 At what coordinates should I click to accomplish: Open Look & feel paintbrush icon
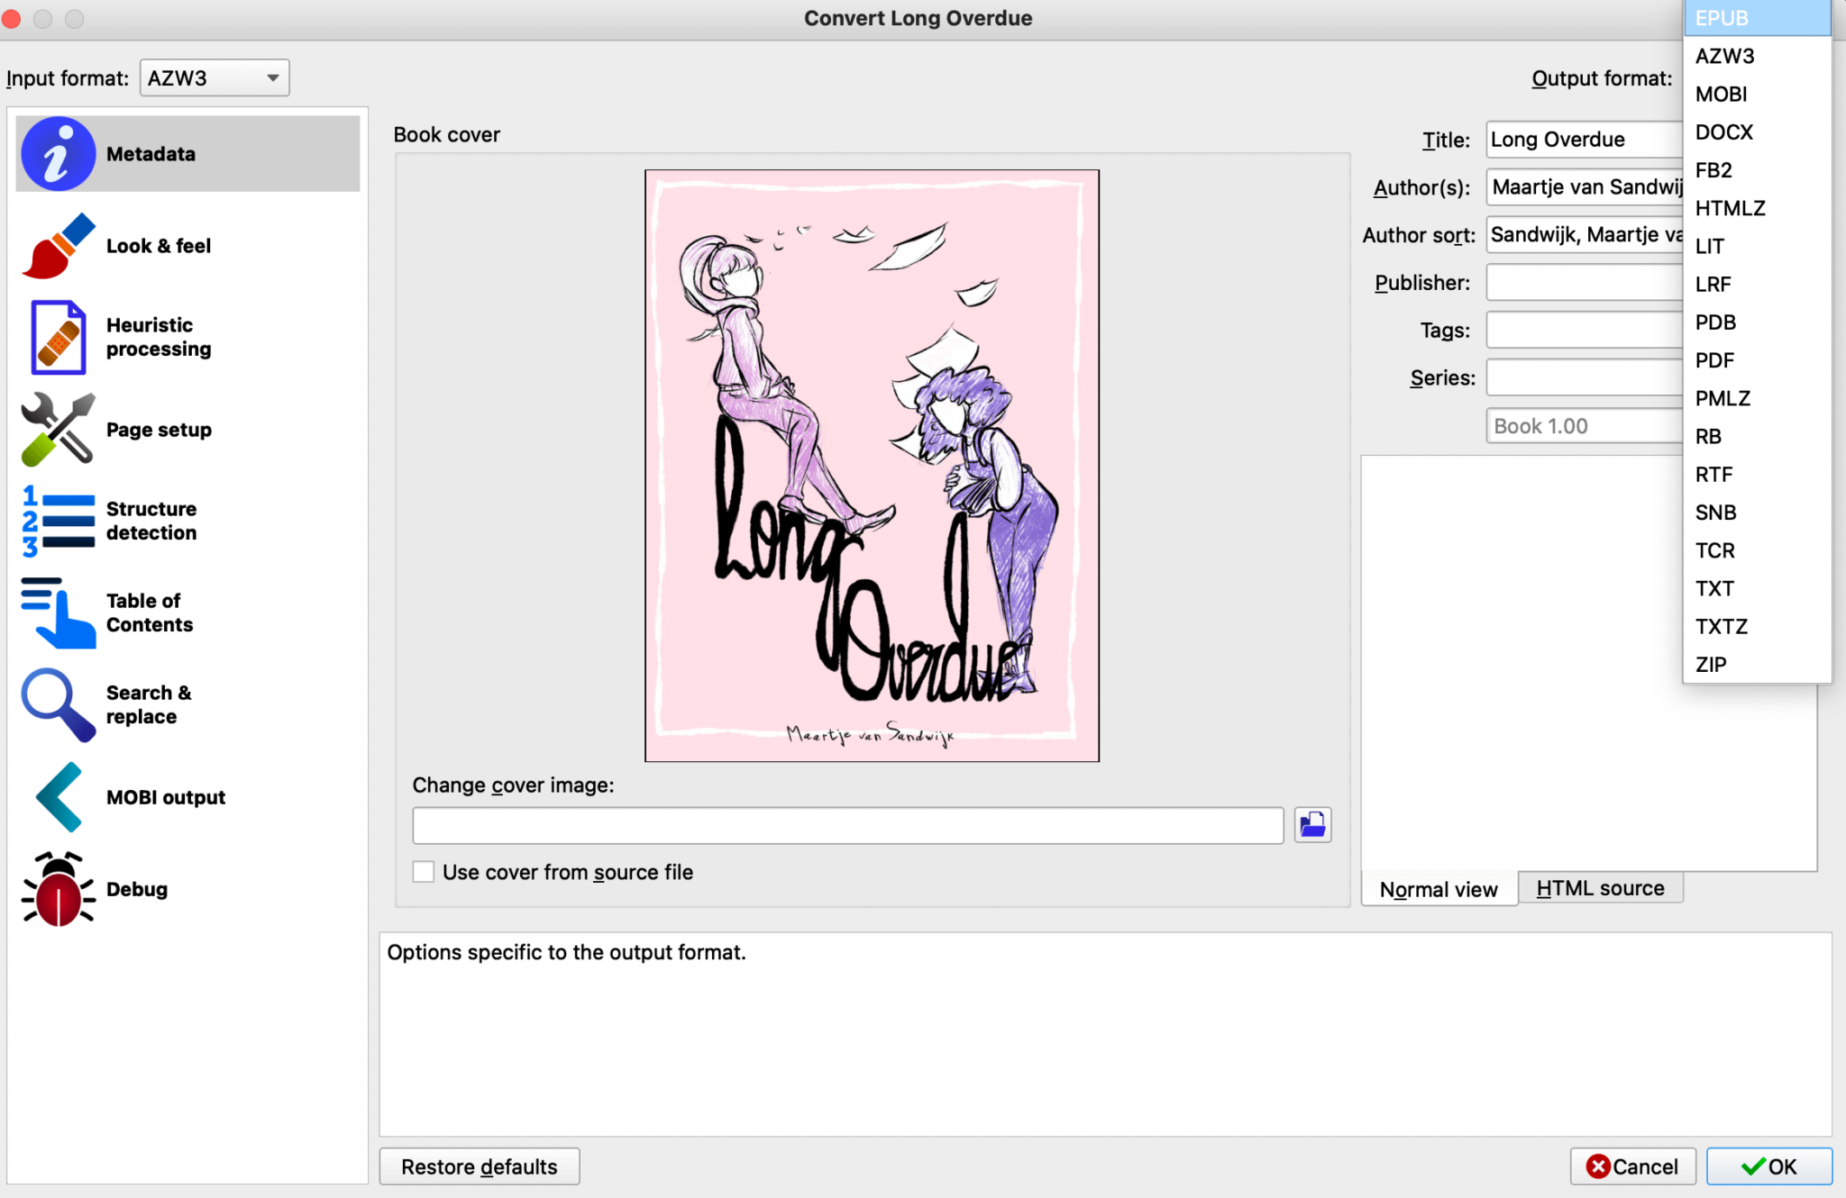pyautogui.click(x=58, y=246)
